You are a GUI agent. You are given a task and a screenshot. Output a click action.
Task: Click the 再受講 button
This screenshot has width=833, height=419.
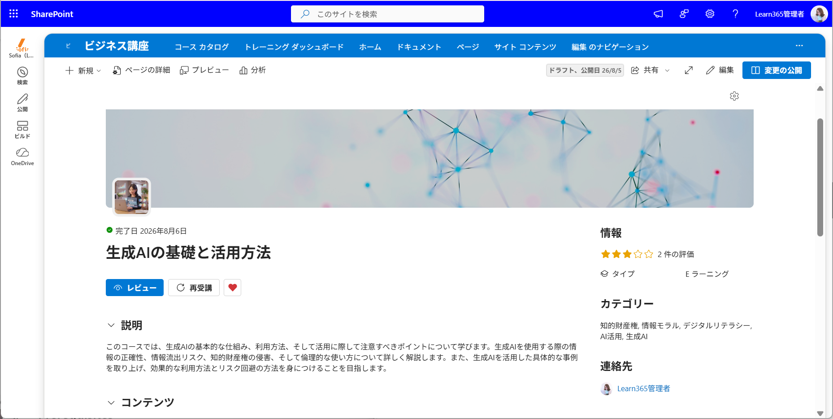[194, 288]
